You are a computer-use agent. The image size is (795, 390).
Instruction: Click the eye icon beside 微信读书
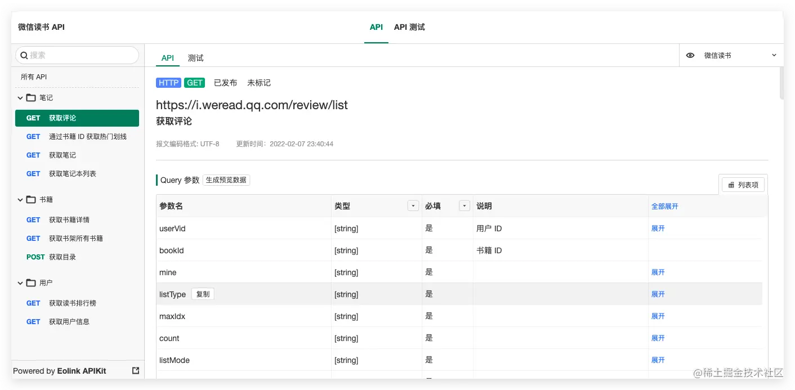click(x=690, y=56)
